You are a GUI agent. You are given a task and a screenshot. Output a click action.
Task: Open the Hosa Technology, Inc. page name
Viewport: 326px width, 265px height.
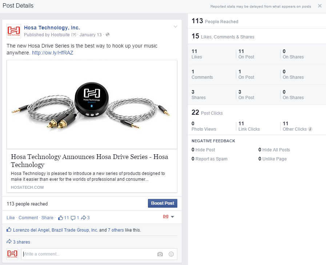(52, 28)
